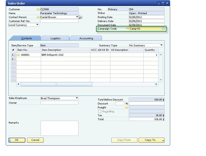Click table scroll up arrow
206x156 pixels.
coord(161,55)
